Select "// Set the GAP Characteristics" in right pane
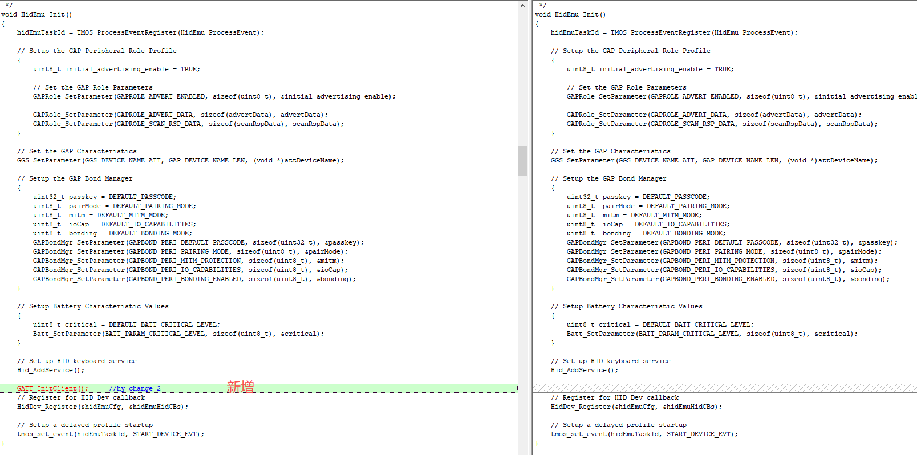This screenshot has width=917, height=455. click(610, 151)
